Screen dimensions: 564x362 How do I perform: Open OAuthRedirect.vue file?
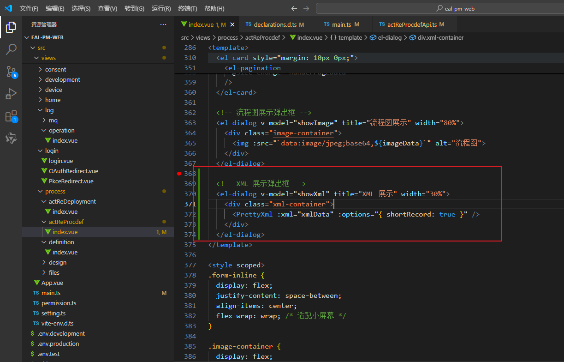(98, 171)
